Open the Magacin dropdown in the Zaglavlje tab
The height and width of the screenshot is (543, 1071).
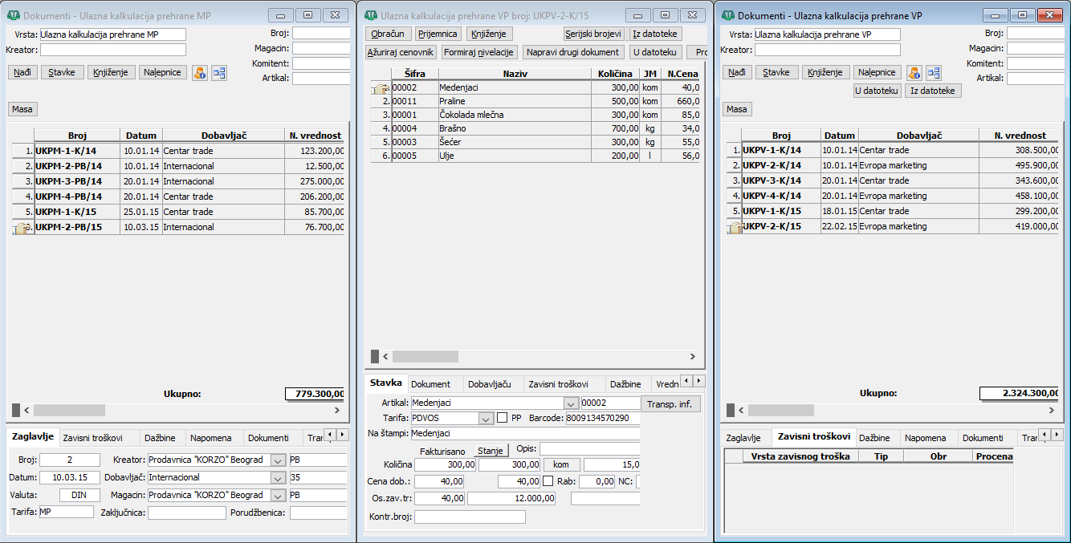(x=278, y=496)
